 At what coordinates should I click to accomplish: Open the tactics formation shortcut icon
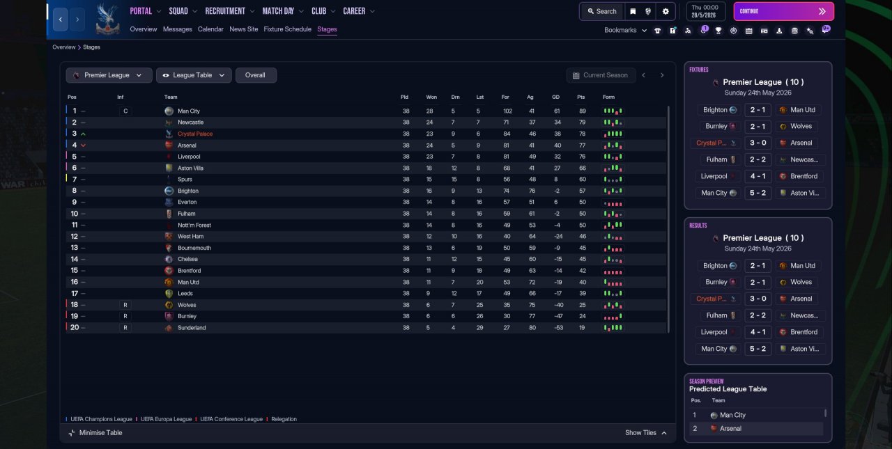[x=688, y=31]
